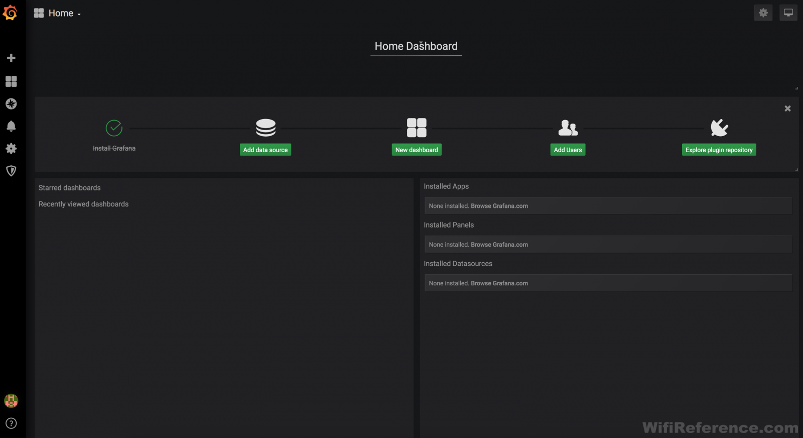The height and width of the screenshot is (438, 803).
Task: Click the Installed Datasources heading
Action: click(458, 264)
